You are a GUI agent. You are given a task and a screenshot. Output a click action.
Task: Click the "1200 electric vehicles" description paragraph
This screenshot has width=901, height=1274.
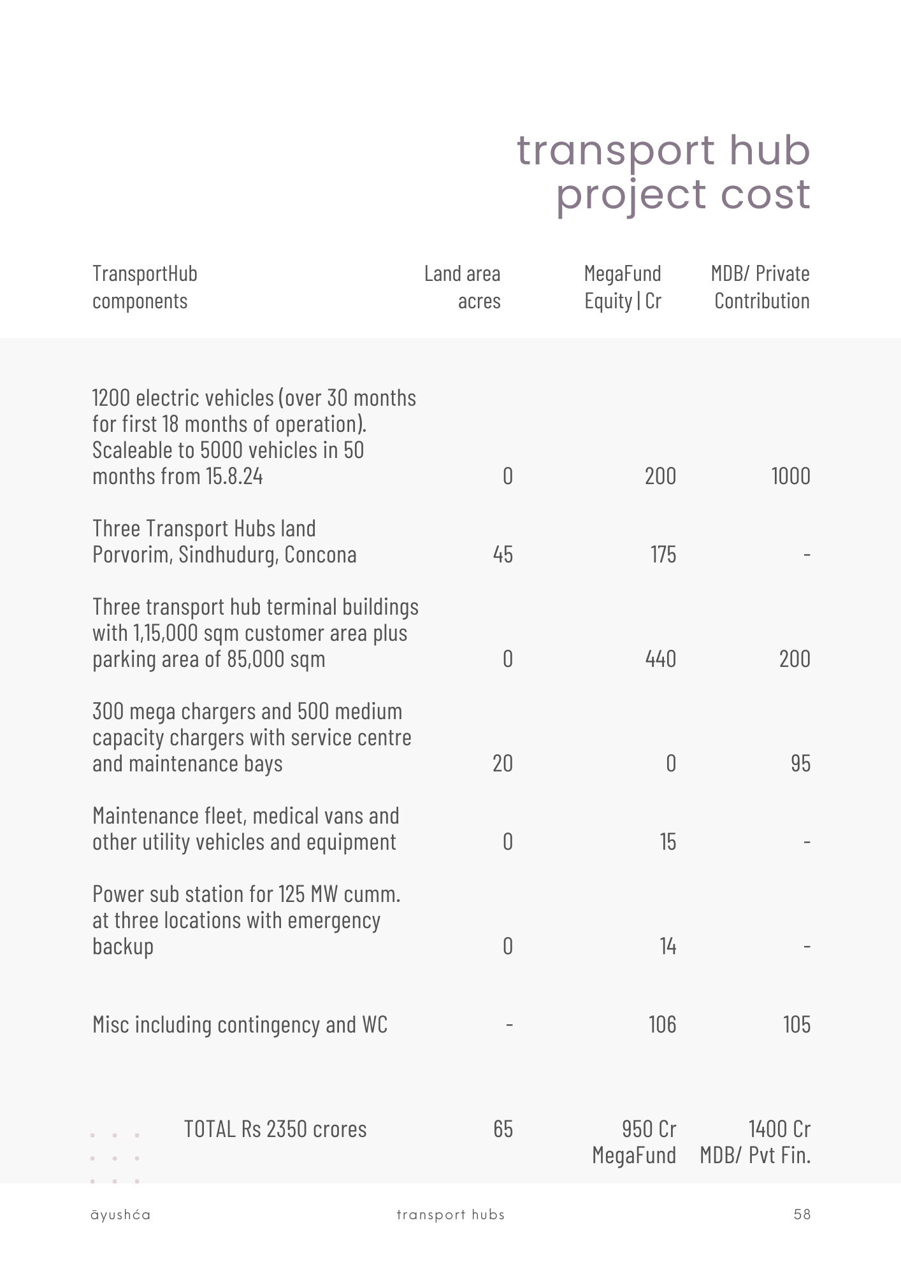[254, 437]
